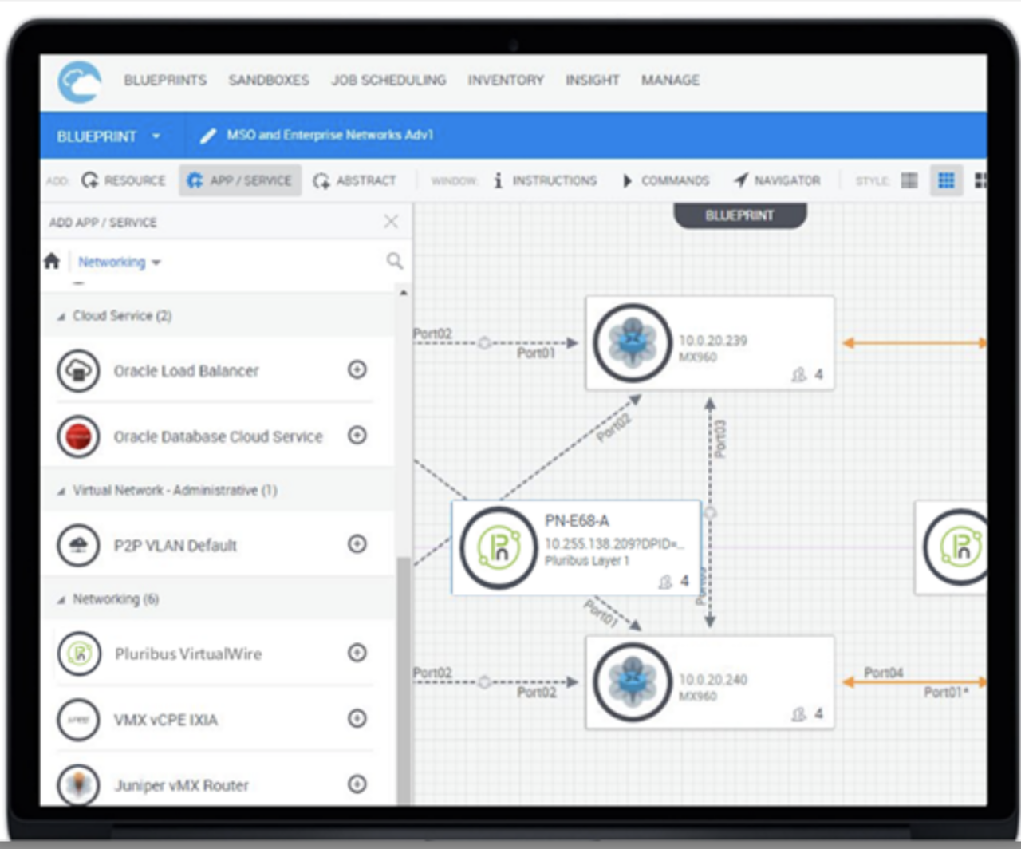This screenshot has width=1021, height=849.
Task: Select the App / Service toolbar button
Action: (x=240, y=180)
